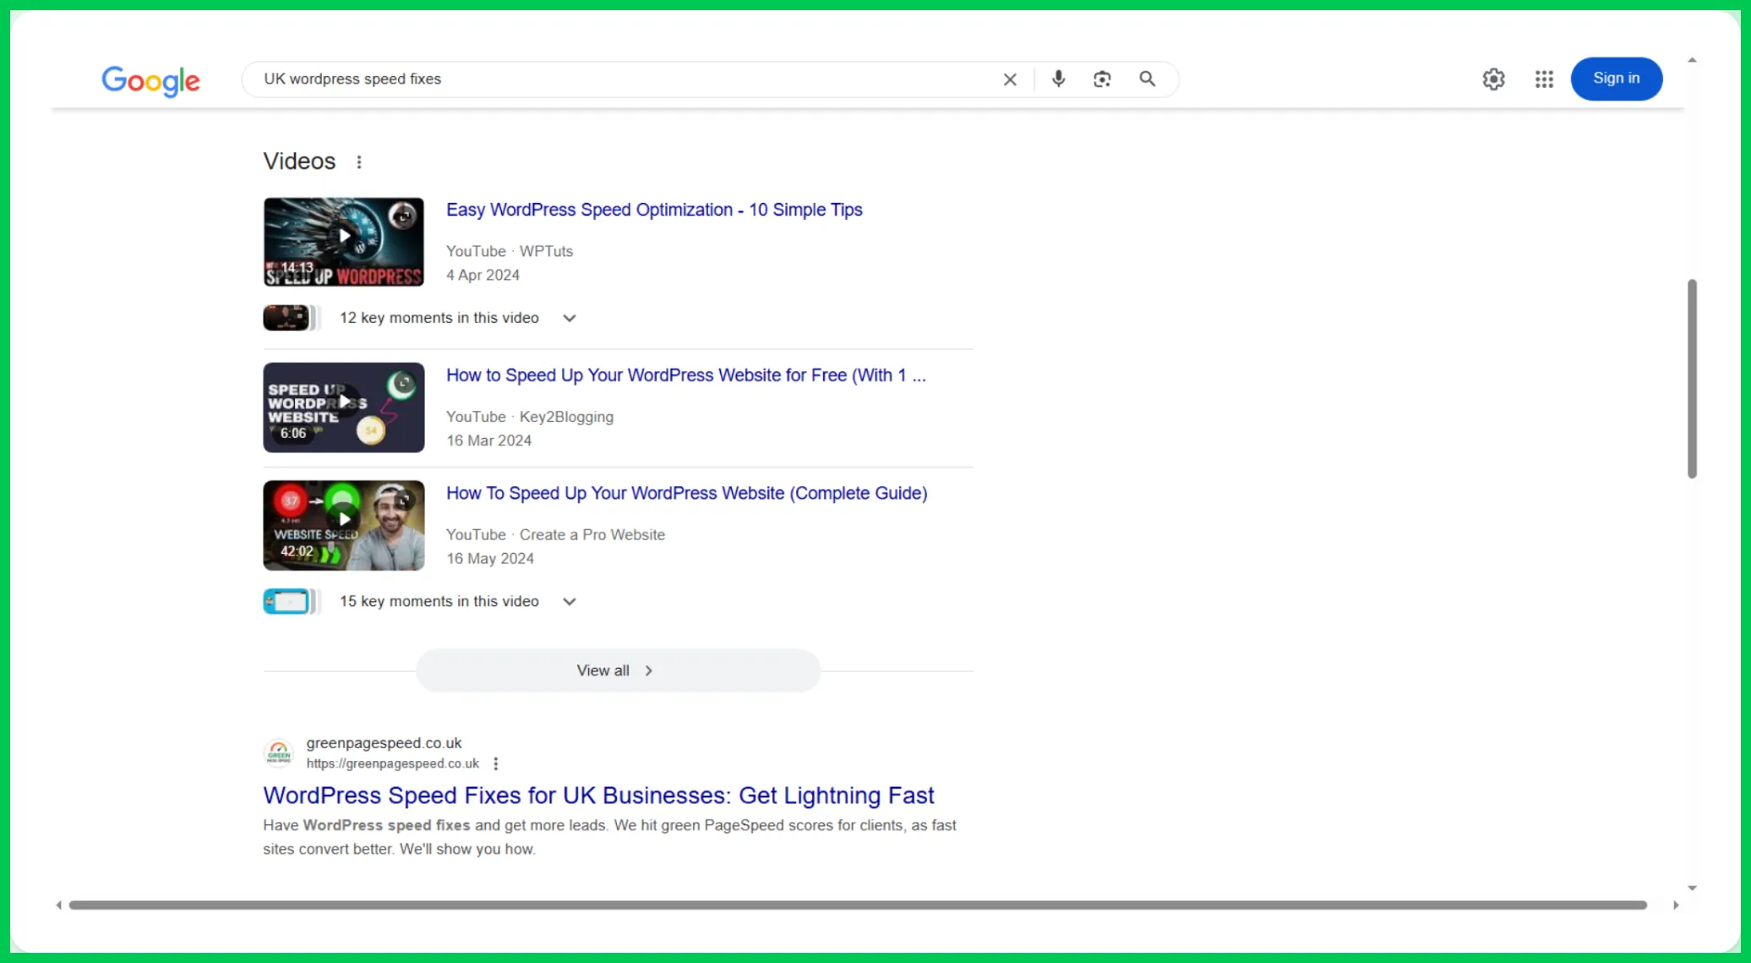1751x963 pixels.
Task: Expand 12 key moments in this video
Action: tap(570, 318)
